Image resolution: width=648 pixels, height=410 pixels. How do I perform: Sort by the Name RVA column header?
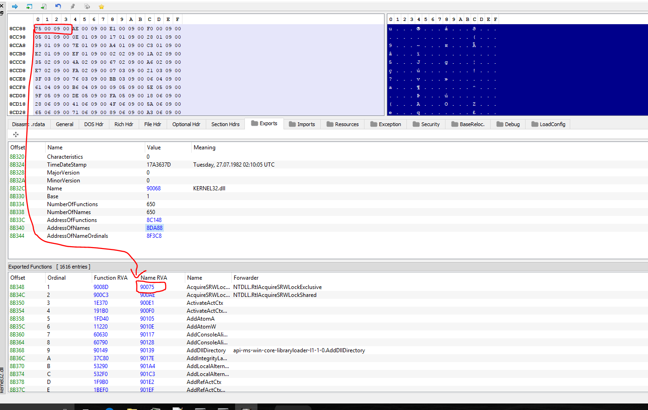point(154,278)
